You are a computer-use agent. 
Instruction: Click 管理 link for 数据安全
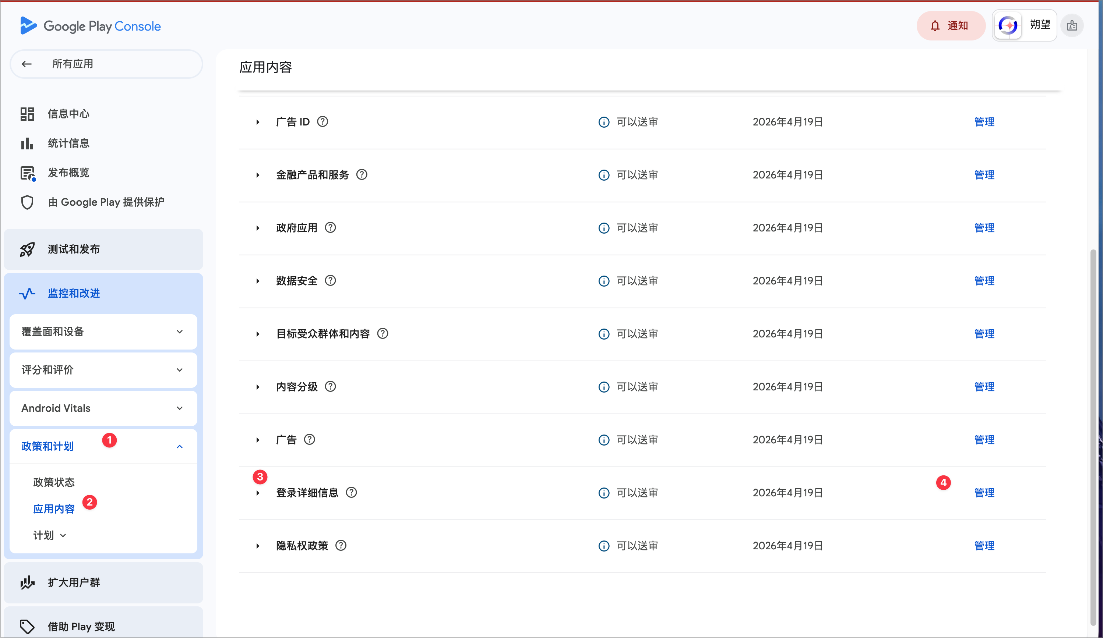tap(984, 280)
